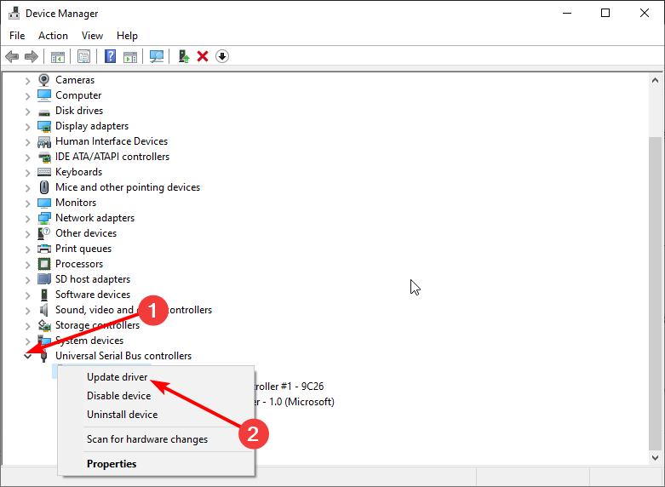
Task: Select the Human Interface Devices label
Action: click(112, 141)
